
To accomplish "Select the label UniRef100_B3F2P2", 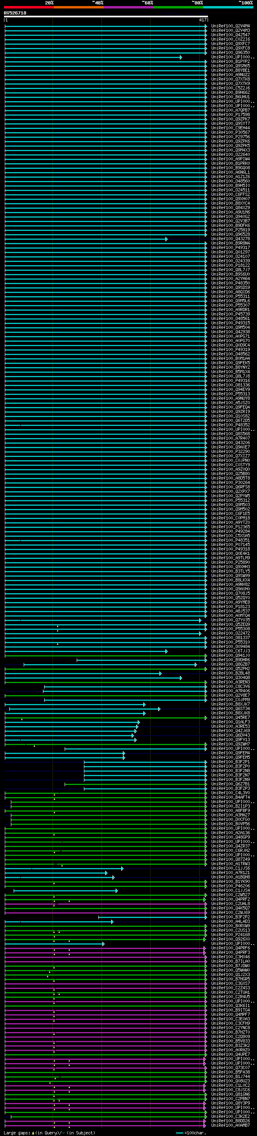I will click(230, 917).
